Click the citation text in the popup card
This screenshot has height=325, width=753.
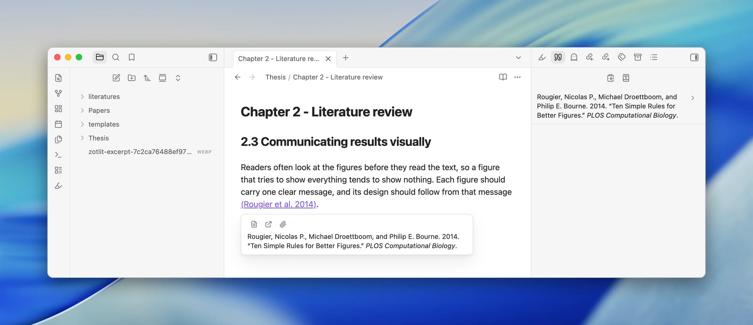point(353,241)
